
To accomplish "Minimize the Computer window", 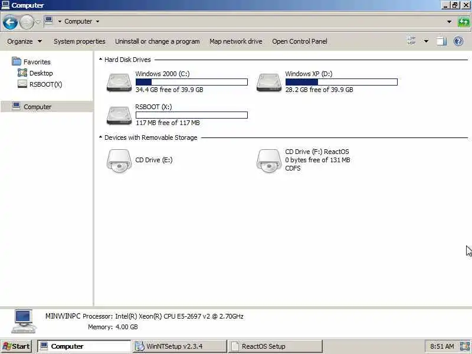I will click(x=445, y=5).
